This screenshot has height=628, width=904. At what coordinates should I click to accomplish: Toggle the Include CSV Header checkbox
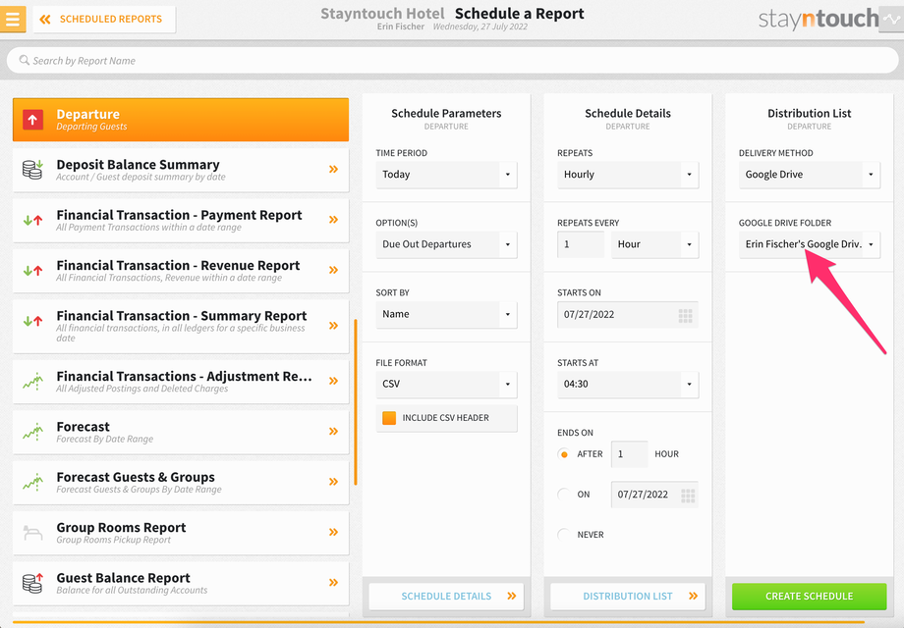tap(389, 418)
